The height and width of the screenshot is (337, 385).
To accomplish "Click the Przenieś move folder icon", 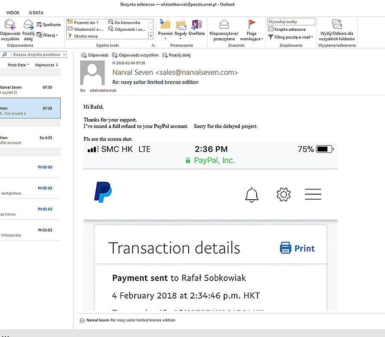I will pyautogui.click(x=165, y=24).
